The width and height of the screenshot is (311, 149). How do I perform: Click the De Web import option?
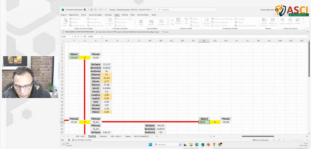point(73,22)
